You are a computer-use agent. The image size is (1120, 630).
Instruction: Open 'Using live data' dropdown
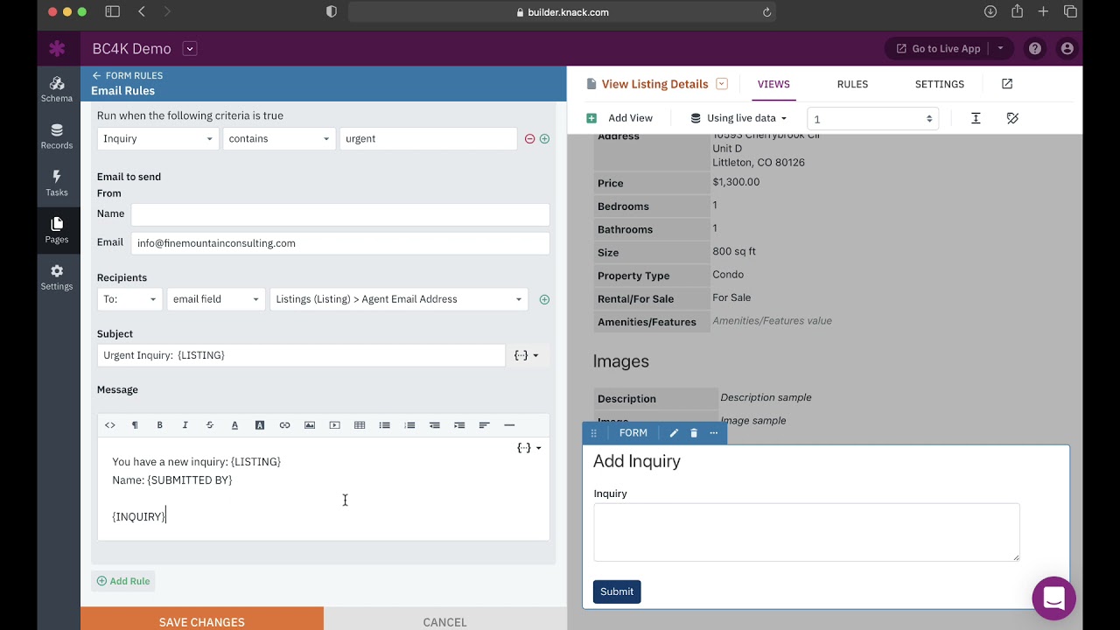coord(738,118)
